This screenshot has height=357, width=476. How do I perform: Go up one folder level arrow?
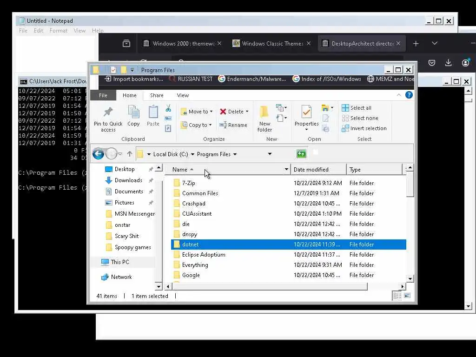click(130, 154)
